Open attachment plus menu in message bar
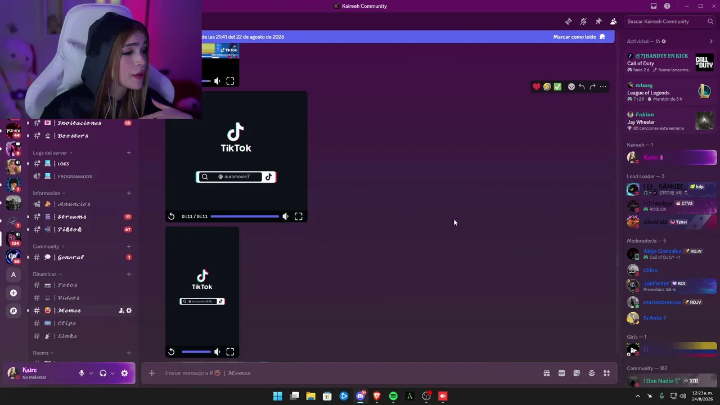720x405 pixels. [x=151, y=373]
